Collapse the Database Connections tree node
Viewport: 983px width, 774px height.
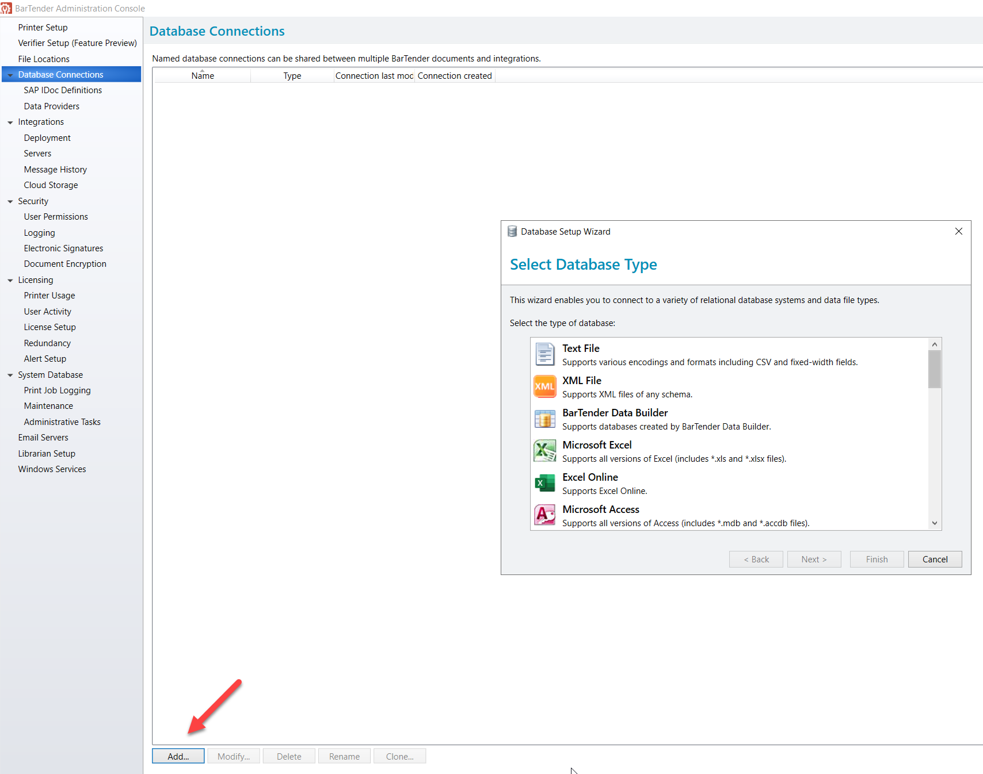point(10,75)
